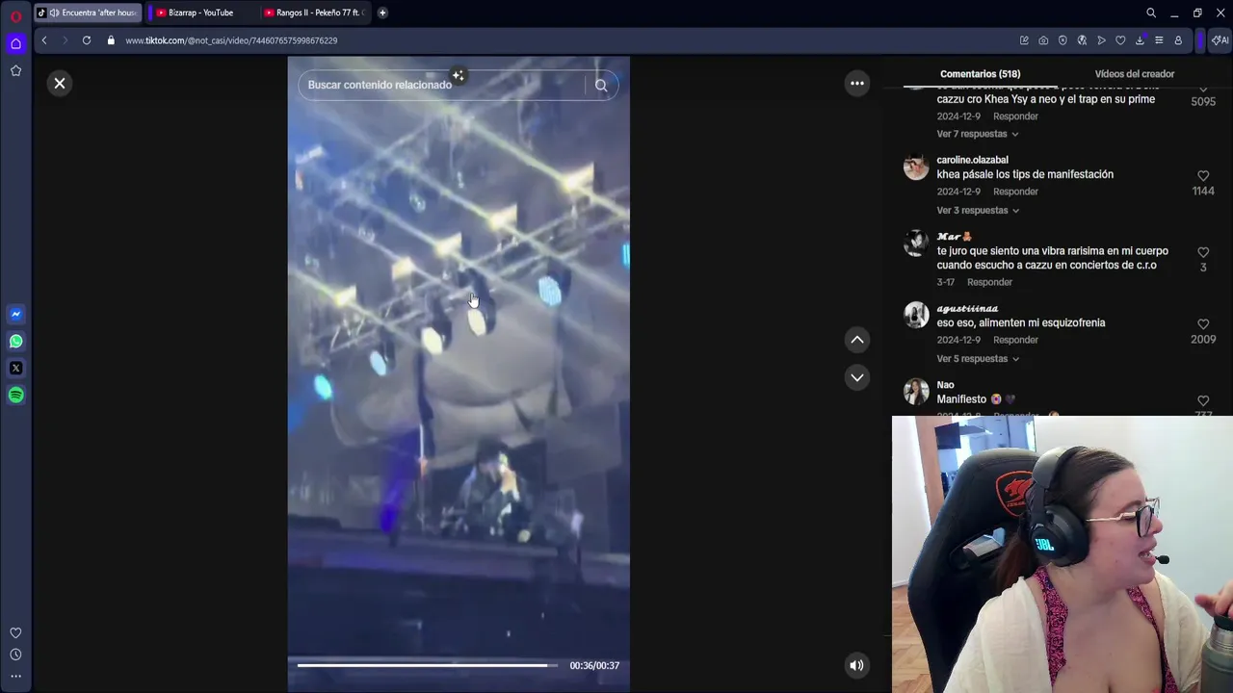The image size is (1233, 693).
Task: Open X (Twitter) in the Opera sidebar
Action: click(x=15, y=368)
